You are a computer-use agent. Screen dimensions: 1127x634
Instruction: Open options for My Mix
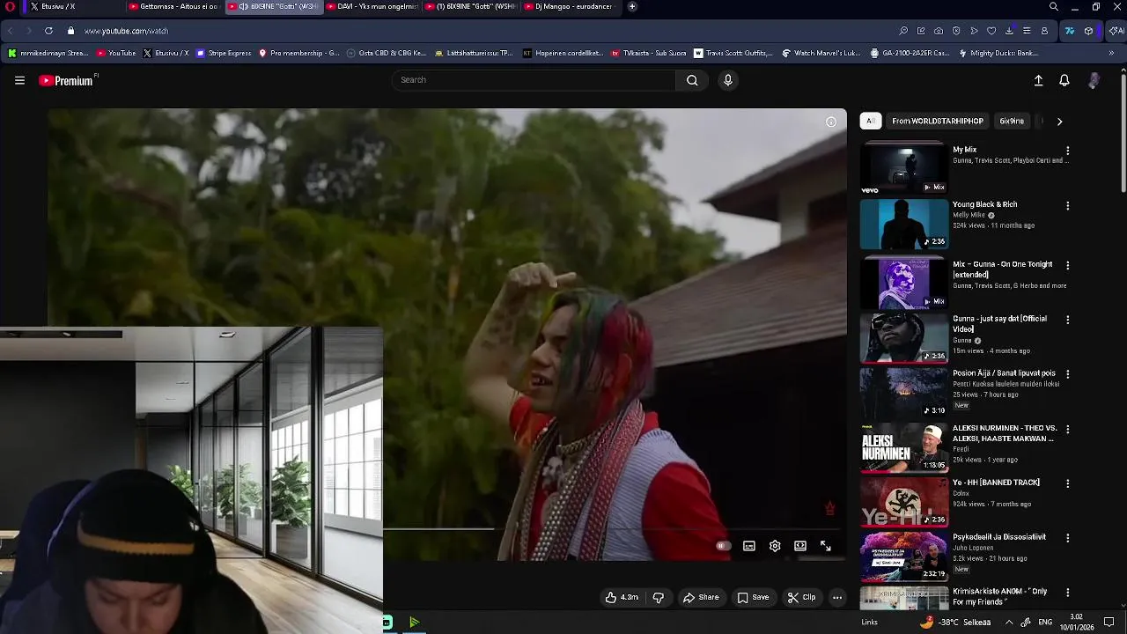[x=1067, y=151]
